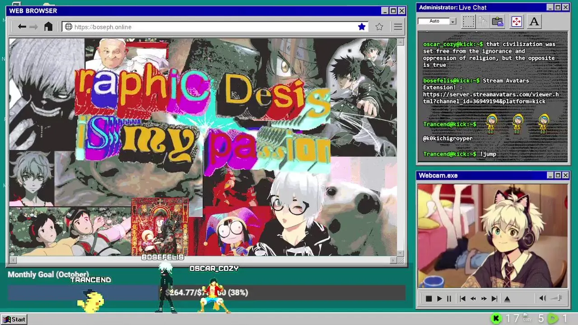Viewport: 578px width, 325px height.
Task: Click the TRANCEND avatar name label
Action: coord(90,280)
